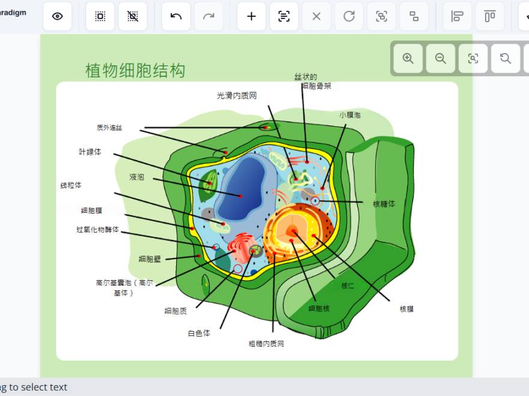Undo the last action
Viewport: 529px width, 396px height.
176,16
